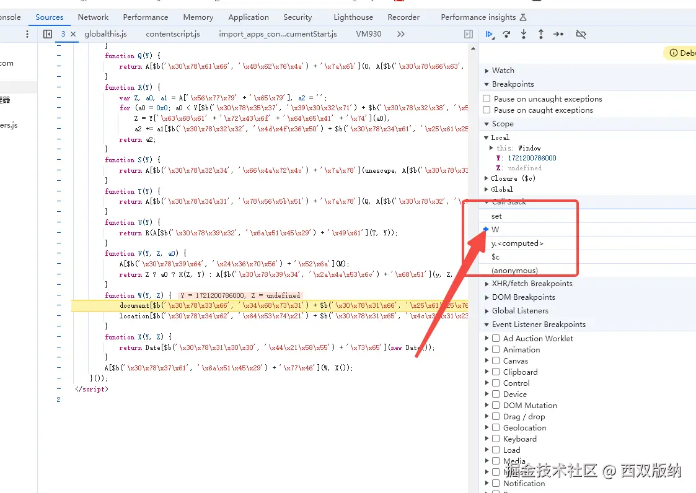The width and height of the screenshot is (696, 493).
Task: Click highlighted document[$b( paused line
Action: point(270,306)
